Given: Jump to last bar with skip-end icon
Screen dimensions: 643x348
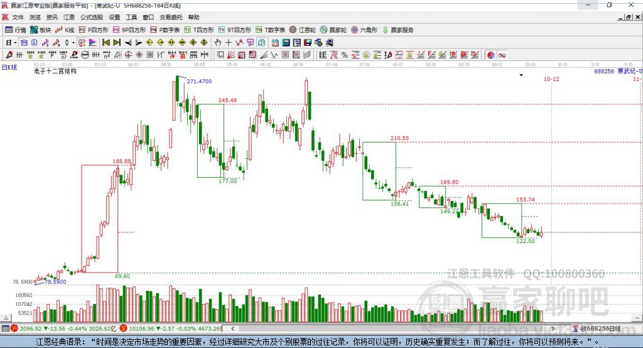Looking at the screenshot, I should [117, 43].
